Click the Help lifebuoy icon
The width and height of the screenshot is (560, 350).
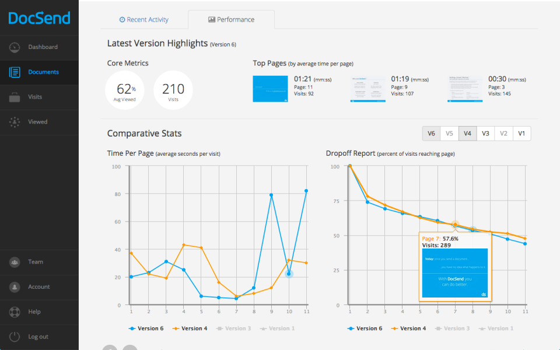(15, 311)
